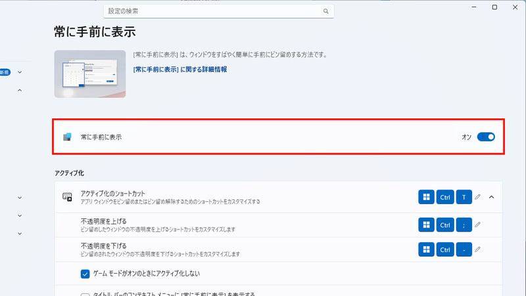This screenshot has height=296, width=526.
Task: Open the 常に手前に表示 に関する詳細情報 link
Action: click(180, 70)
